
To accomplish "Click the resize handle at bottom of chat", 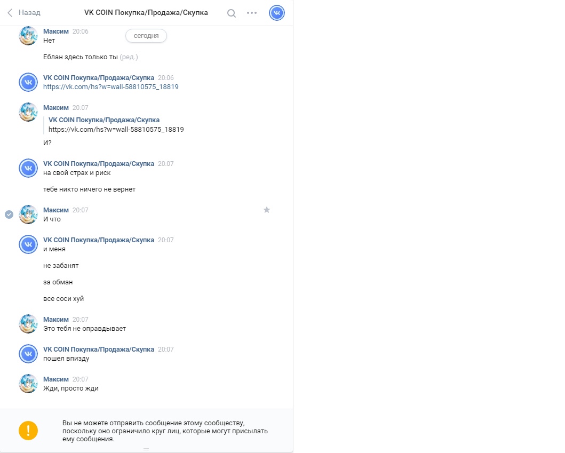I will click(x=146, y=449).
